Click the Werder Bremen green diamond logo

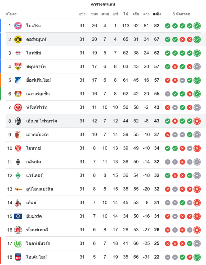[x=18, y=175]
